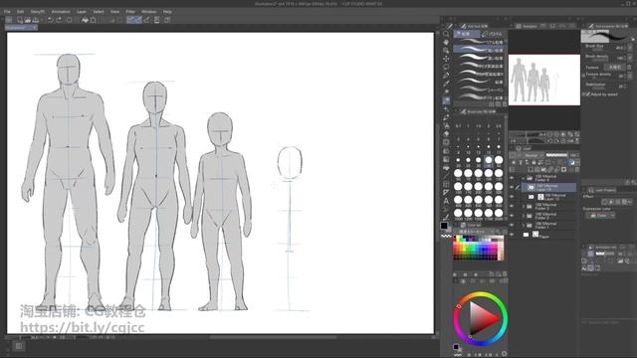Viewport: 637px width, 358px height.
Task: Select the brush size 50 preset
Action: pos(499,161)
